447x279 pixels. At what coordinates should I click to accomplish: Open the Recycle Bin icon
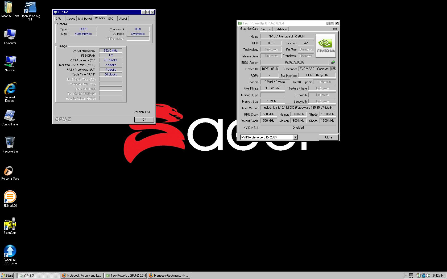tap(10, 143)
